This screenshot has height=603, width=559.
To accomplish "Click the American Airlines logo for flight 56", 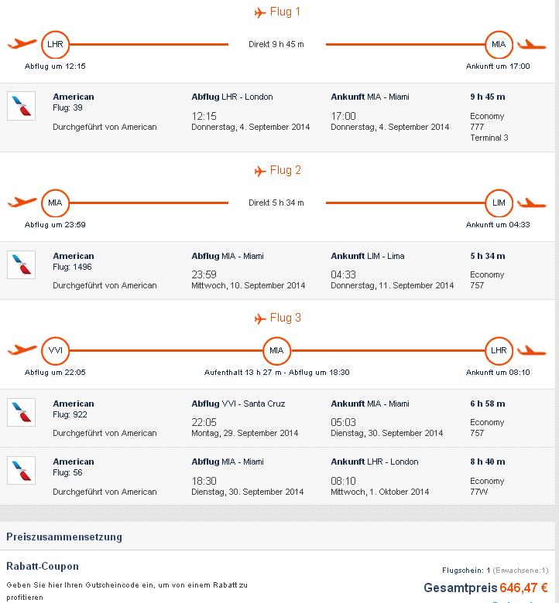I will point(21,470).
